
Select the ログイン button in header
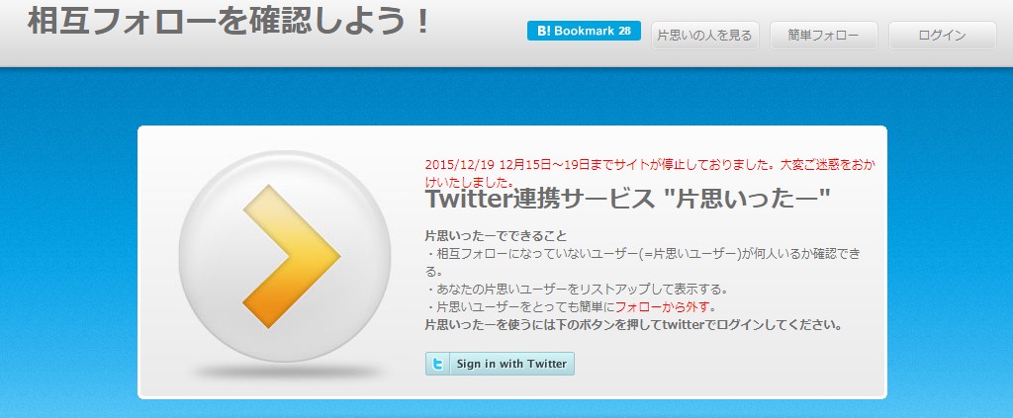click(x=943, y=36)
